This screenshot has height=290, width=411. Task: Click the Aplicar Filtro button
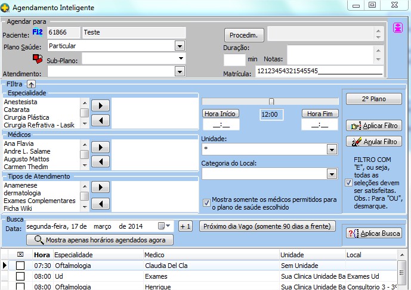pyautogui.click(x=374, y=126)
